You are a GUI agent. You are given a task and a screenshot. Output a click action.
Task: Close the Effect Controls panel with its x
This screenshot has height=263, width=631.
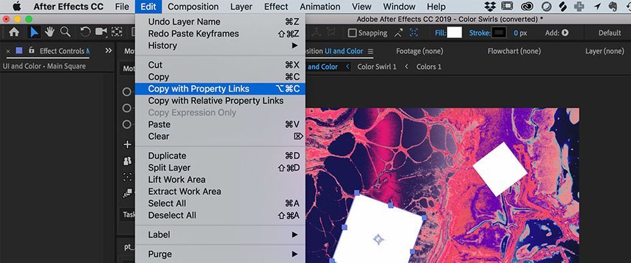(x=8, y=52)
